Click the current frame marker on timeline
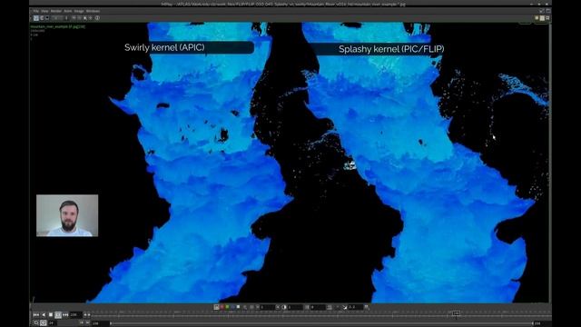This screenshot has height=327, width=581. [456, 313]
